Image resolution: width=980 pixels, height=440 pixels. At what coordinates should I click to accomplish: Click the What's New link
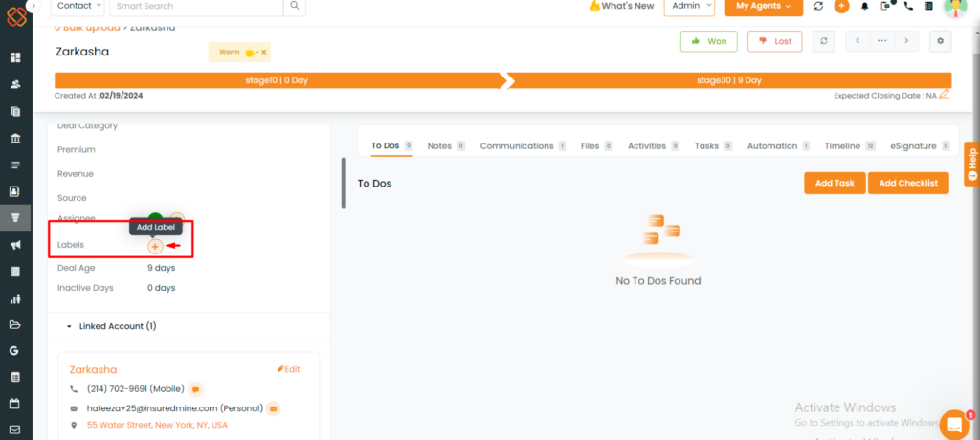(620, 6)
